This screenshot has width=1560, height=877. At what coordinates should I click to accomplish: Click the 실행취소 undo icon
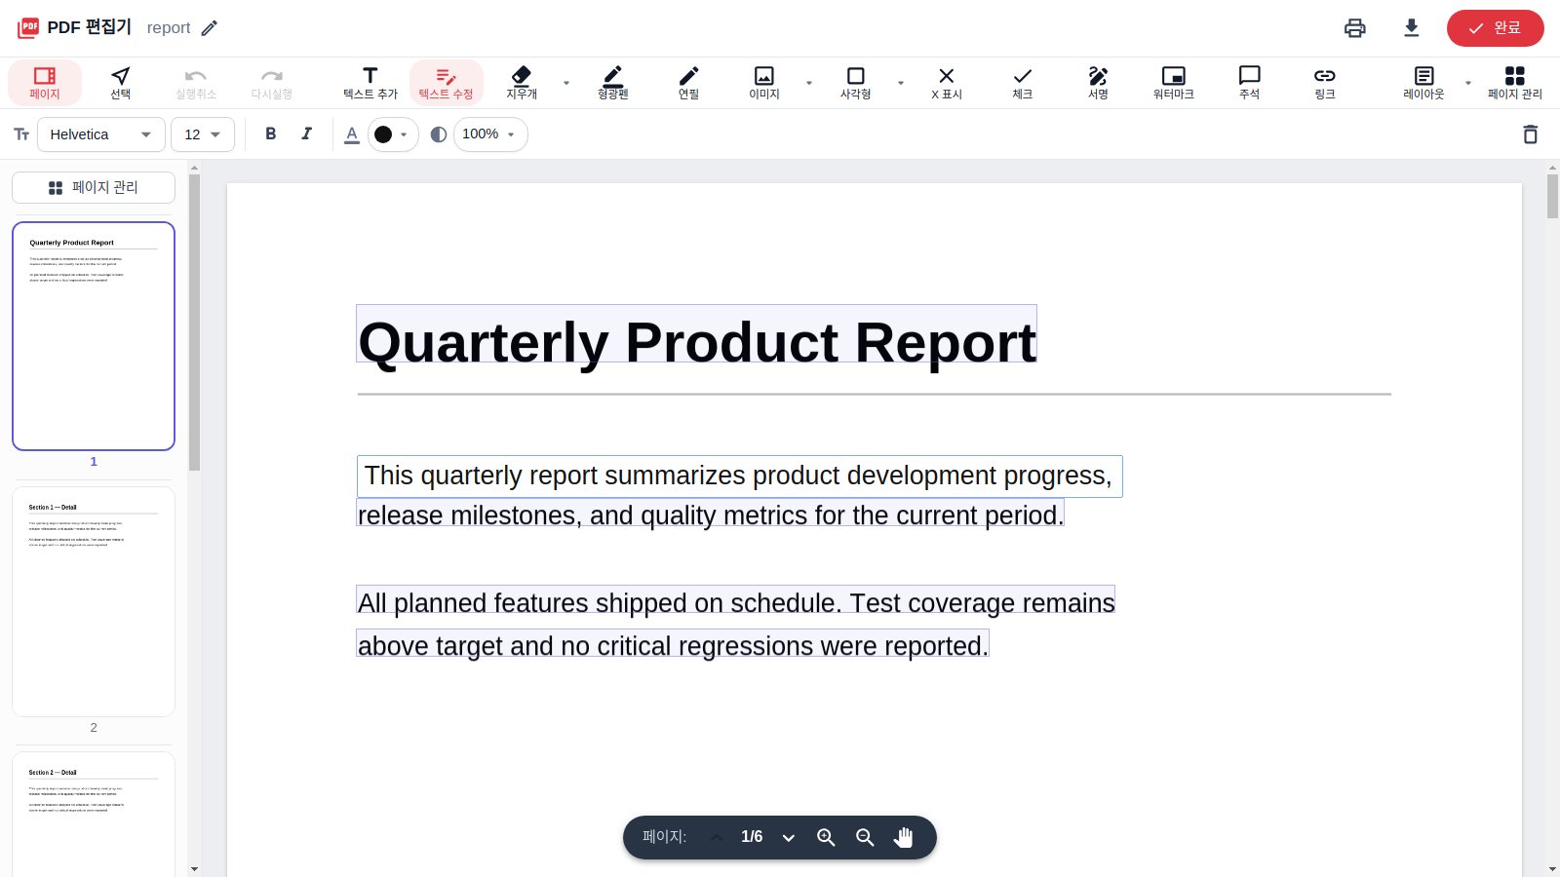click(196, 82)
